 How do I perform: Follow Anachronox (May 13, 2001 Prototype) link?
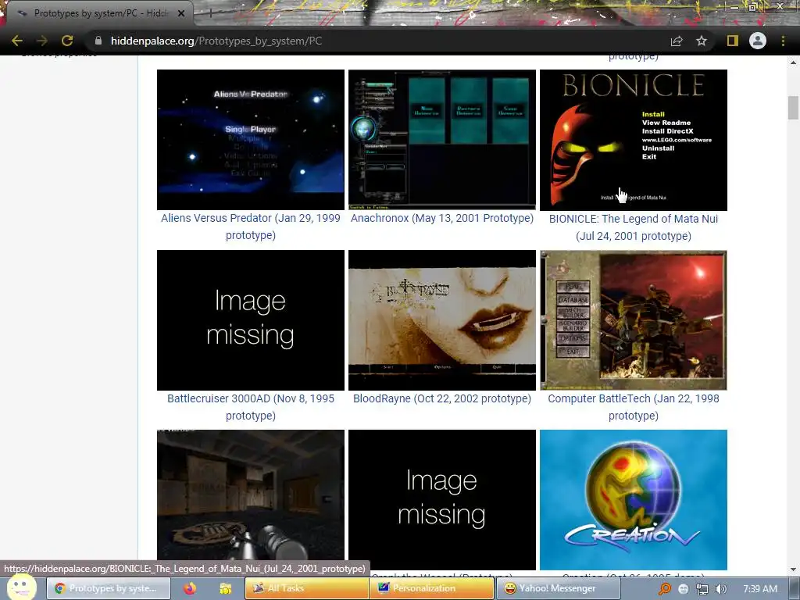coord(442,219)
